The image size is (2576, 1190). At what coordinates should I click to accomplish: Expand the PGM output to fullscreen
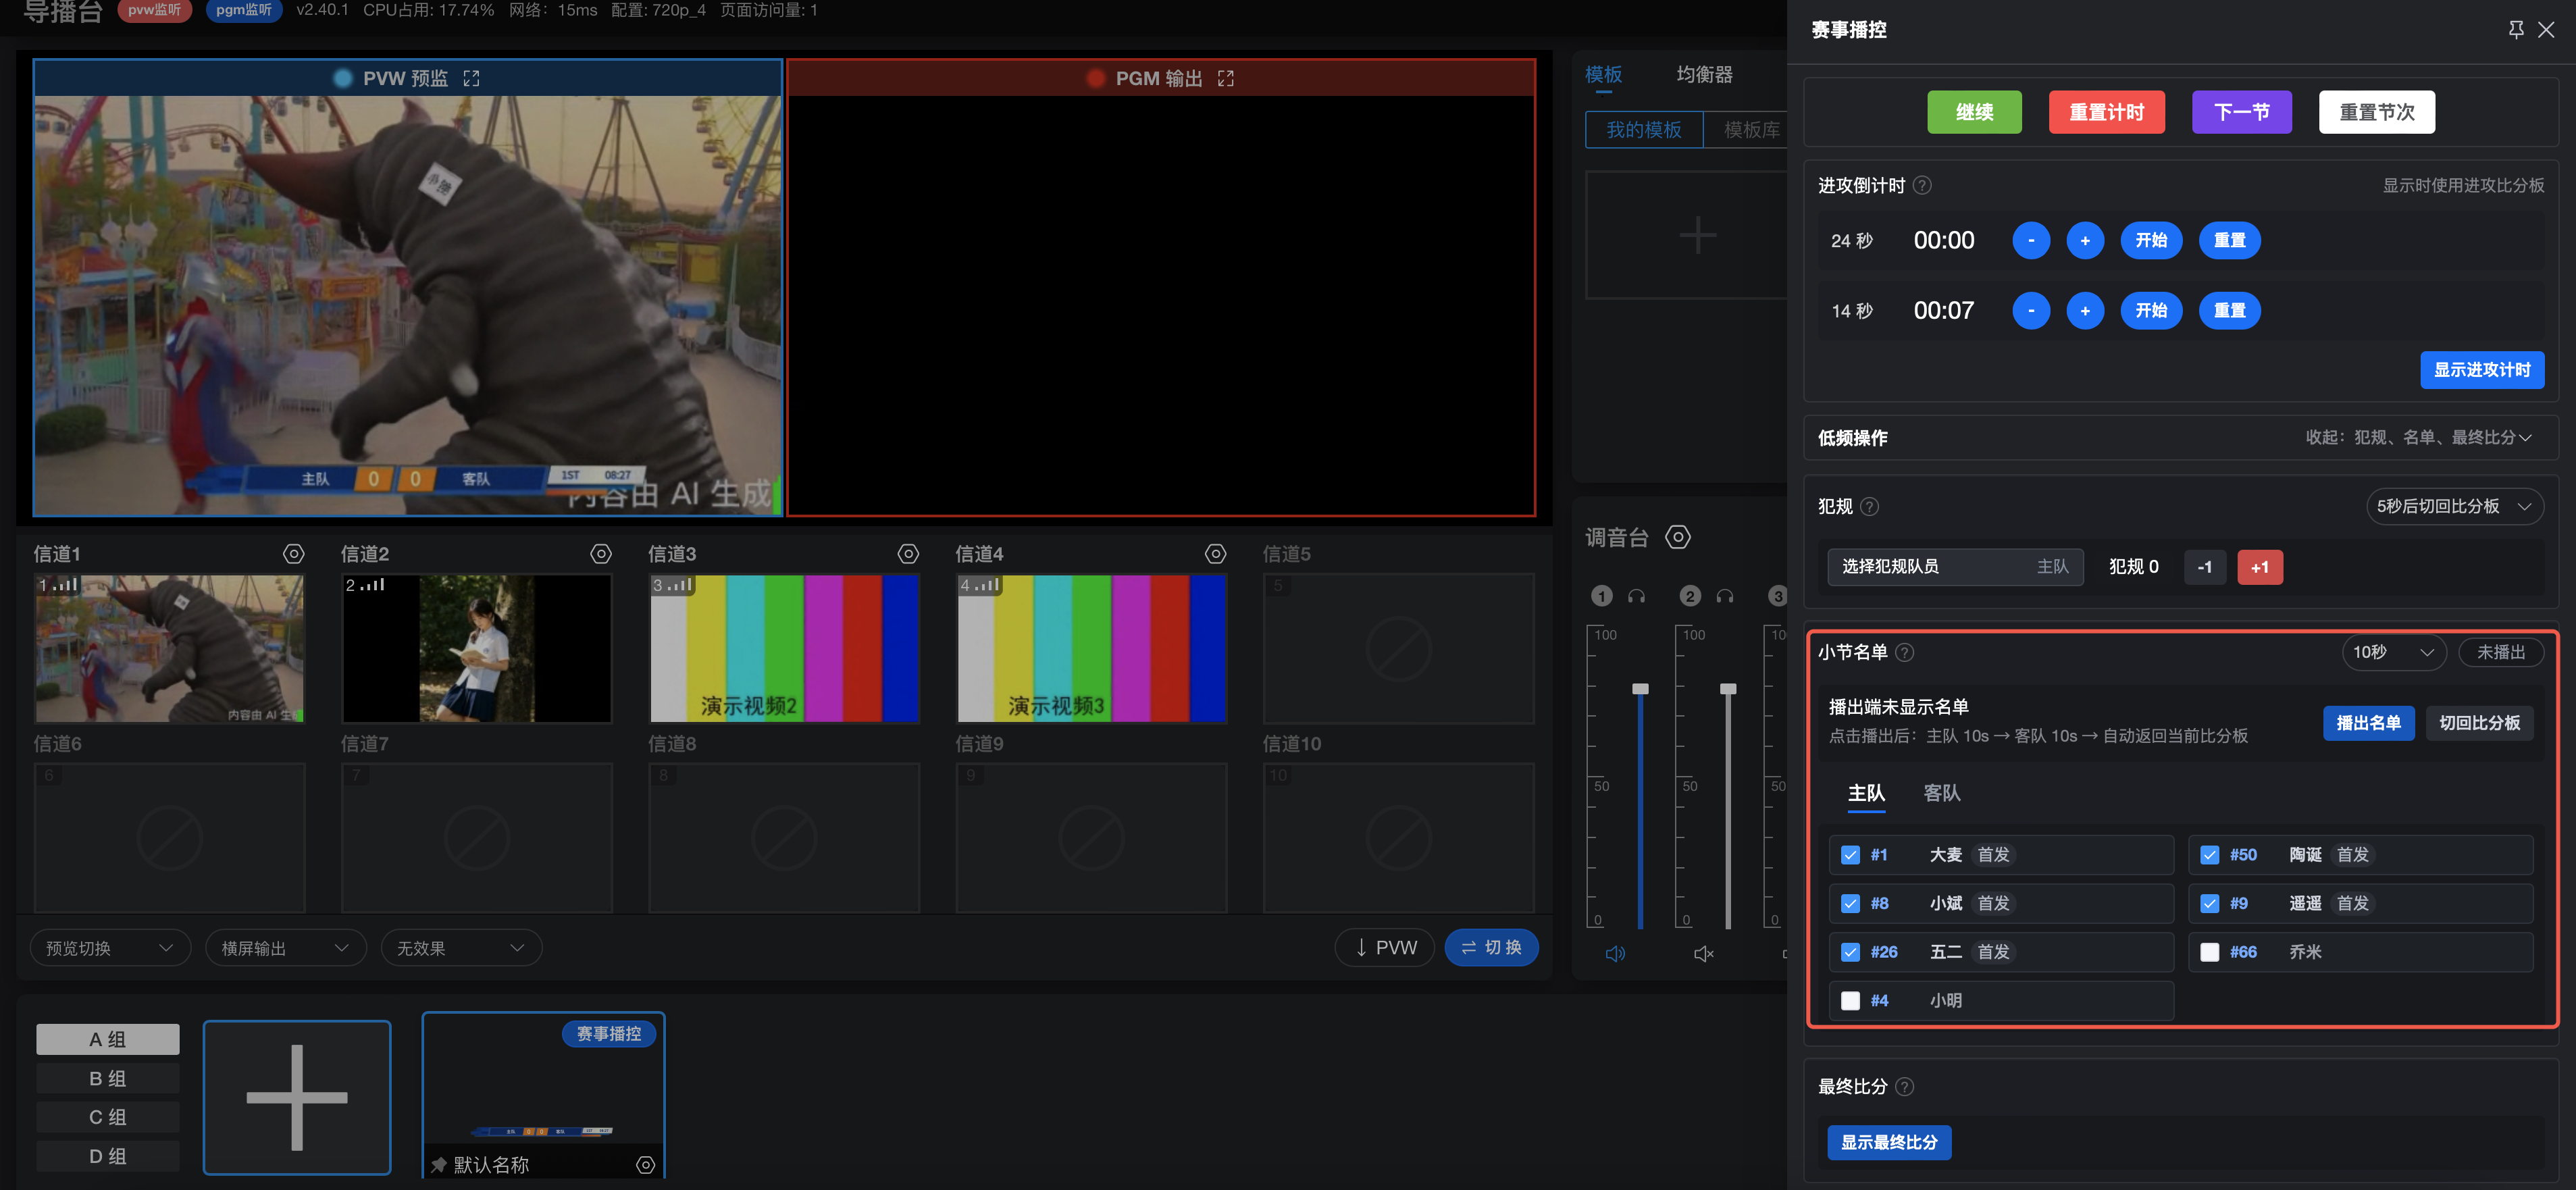(x=1225, y=78)
